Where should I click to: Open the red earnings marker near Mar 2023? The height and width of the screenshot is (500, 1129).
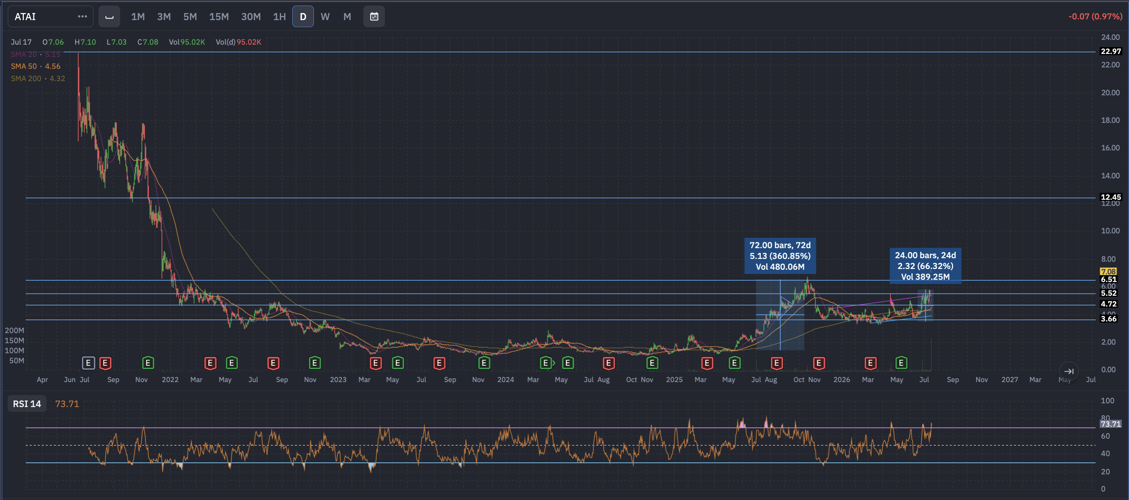[376, 363]
